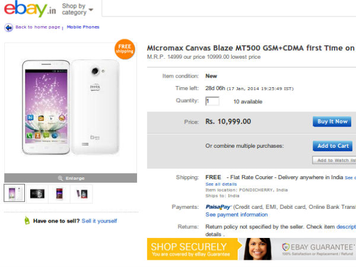Expand Shop by category dropdown
Image resolution: width=356 pixels, height=267 pixels.
point(77,9)
